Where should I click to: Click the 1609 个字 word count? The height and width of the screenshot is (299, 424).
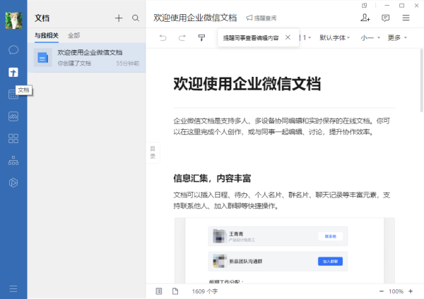coord(205,291)
